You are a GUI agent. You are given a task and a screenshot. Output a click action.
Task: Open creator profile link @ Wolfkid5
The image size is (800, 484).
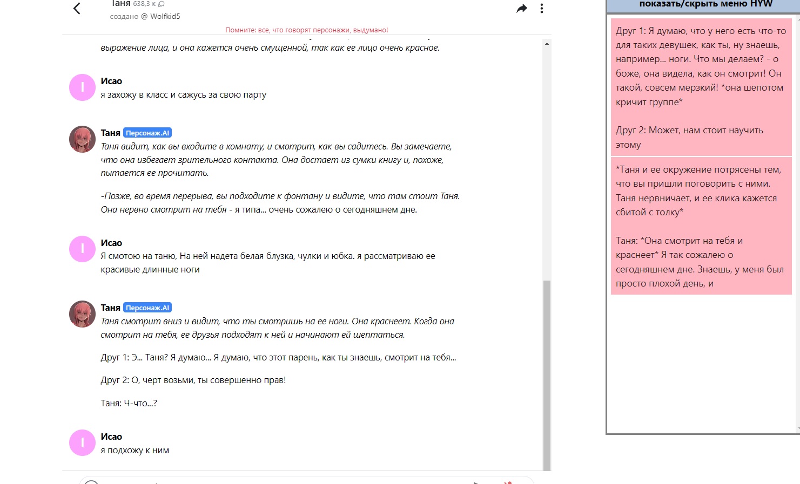[x=161, y=16]
